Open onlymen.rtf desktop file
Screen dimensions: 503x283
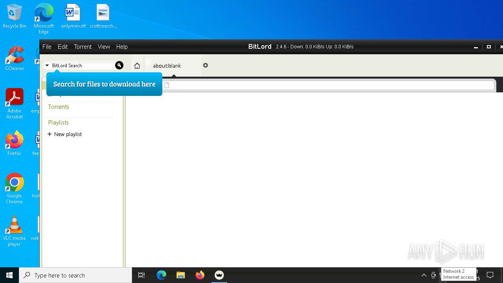tap(73, 17)
